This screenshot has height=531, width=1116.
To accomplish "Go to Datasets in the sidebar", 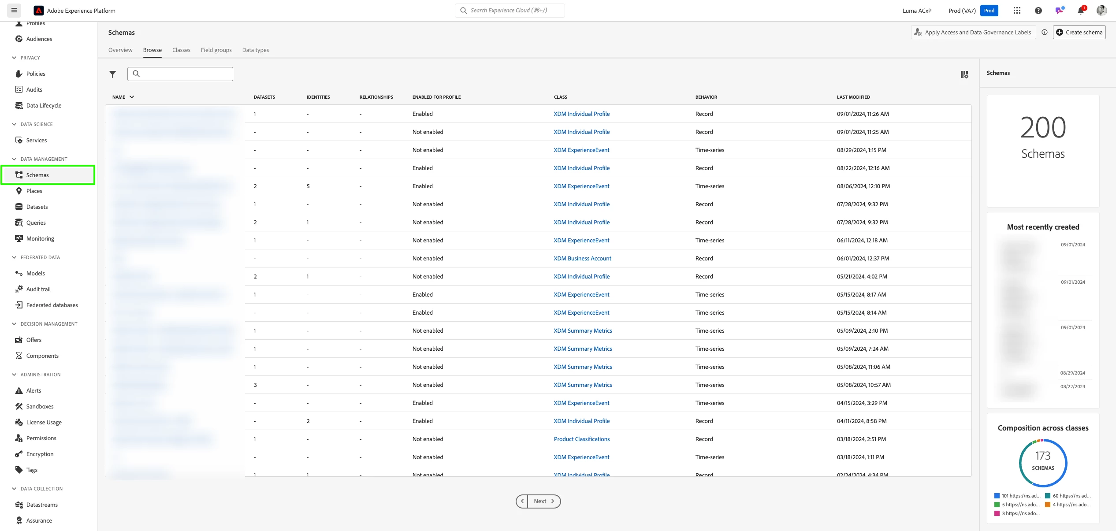I will [37, 207].
